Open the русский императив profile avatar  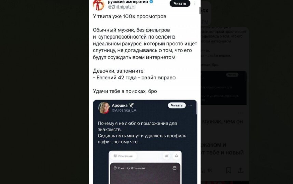98,5
